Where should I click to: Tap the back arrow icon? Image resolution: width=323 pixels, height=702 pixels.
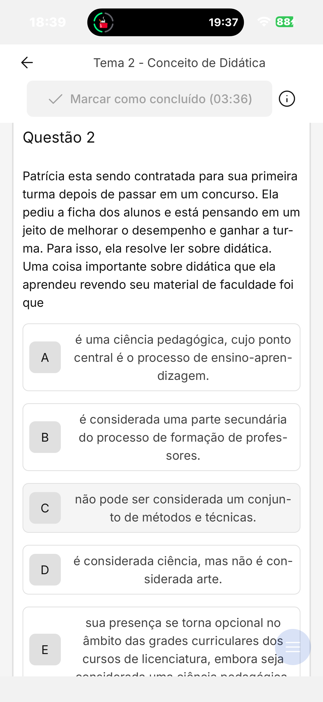click(27, 63)
